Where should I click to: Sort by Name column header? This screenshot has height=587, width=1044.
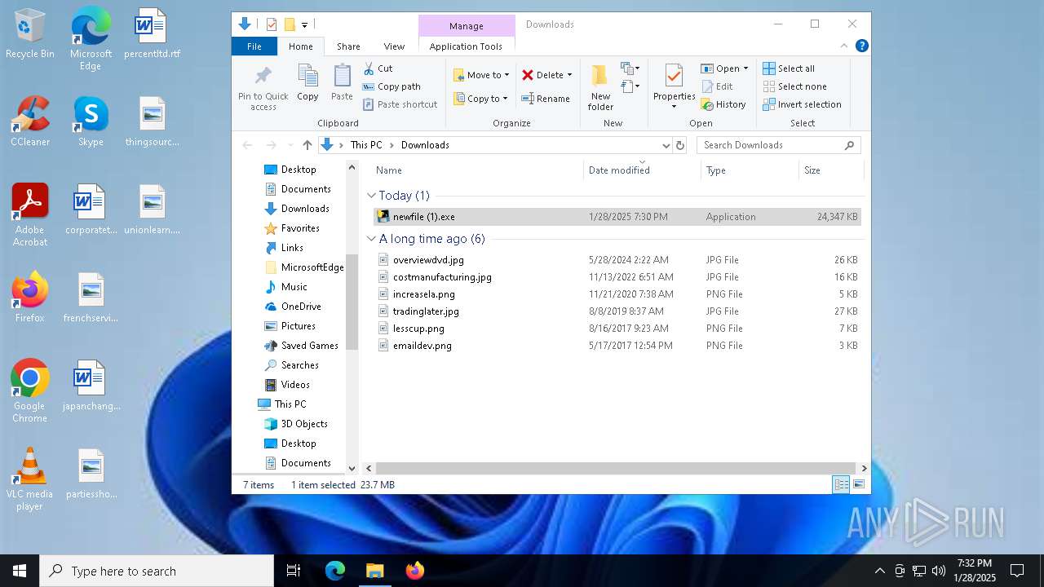point(477,170)
